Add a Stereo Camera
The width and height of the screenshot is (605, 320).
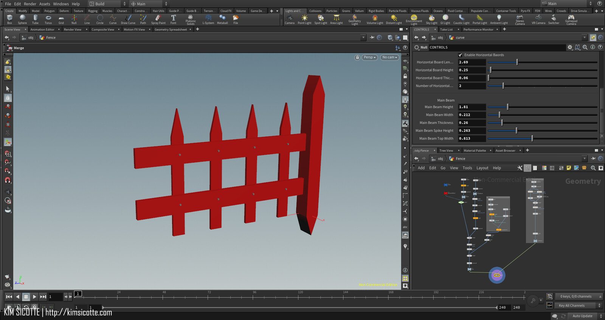[x=520, y=20]
